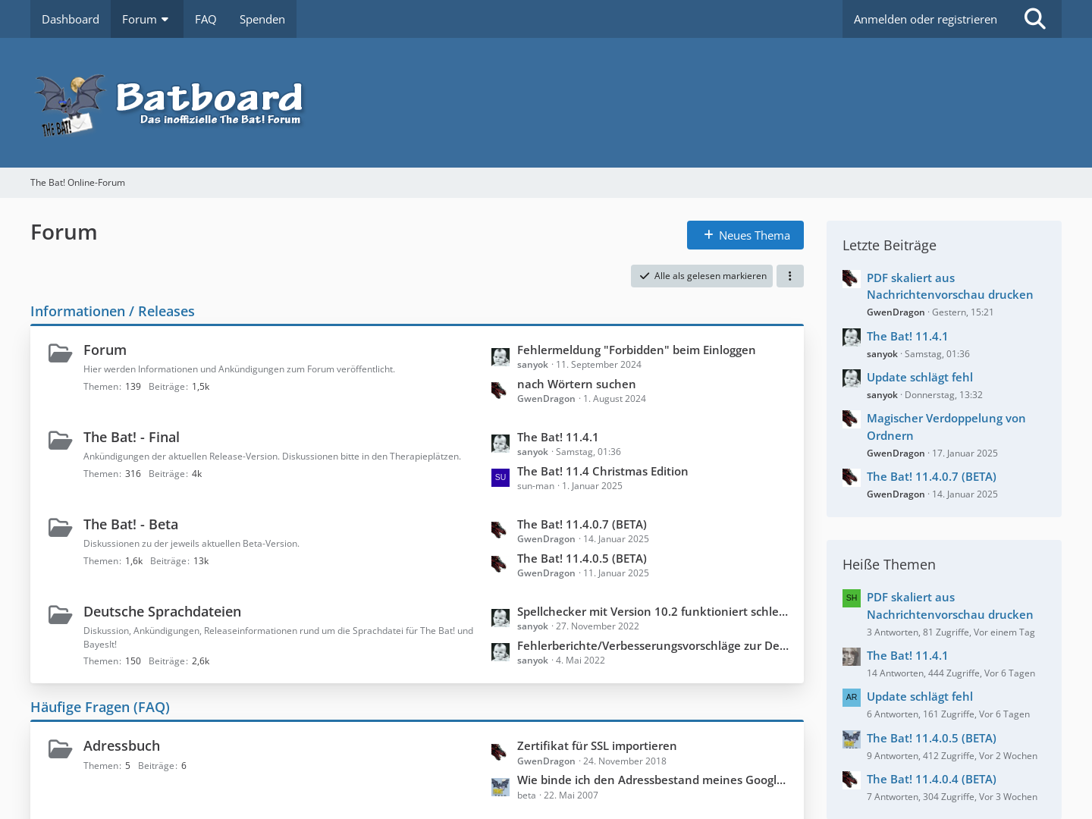
Task: Click avatar beside Magischer Verdoppelung in Letzte Beiträge
Action: pyautogui.click(x=852, y=419)
